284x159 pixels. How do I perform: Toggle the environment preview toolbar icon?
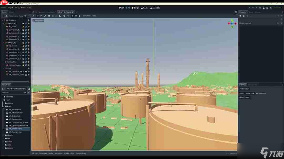pyautogui.click(x=76, y=16)
